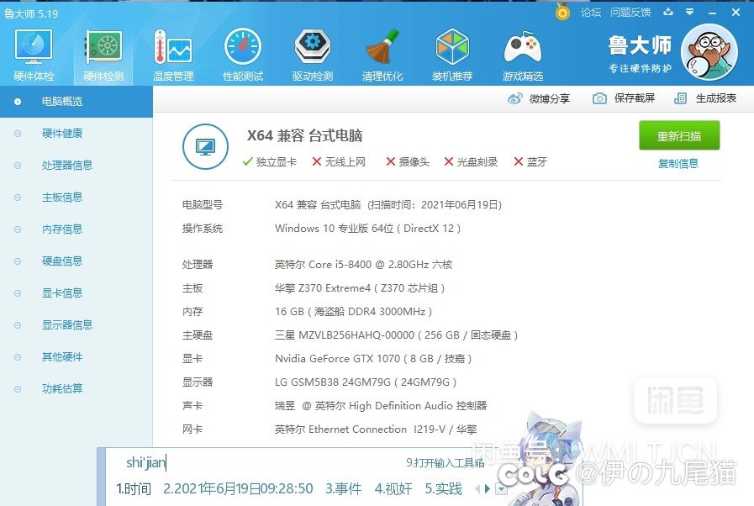Open 问题反馈 feedback link
This screenshot has height=506, width=754.
tap(630, 12)
